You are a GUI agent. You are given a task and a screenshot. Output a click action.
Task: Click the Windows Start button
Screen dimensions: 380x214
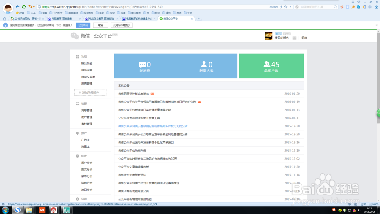click(5, 210)
